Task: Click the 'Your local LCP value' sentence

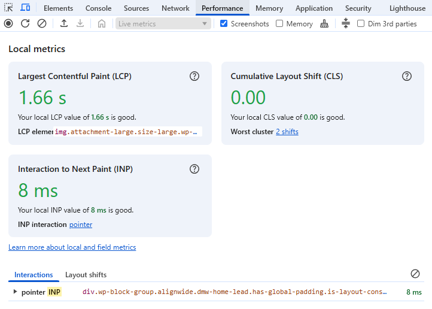Action: tap(77, 117)
